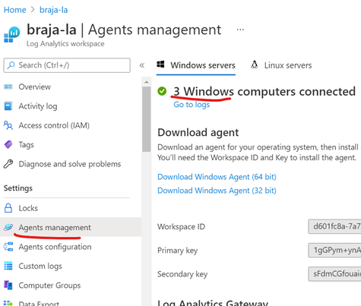This screenshot has height=306, width=361.
Task: Open Activity log via its icon
Action: click(8, 106)
